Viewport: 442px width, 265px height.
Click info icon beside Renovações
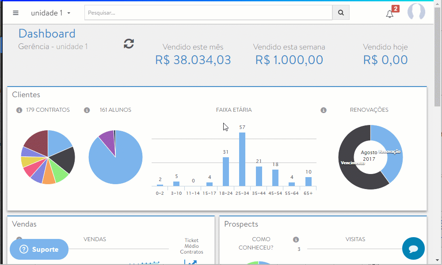pos(324,110)
